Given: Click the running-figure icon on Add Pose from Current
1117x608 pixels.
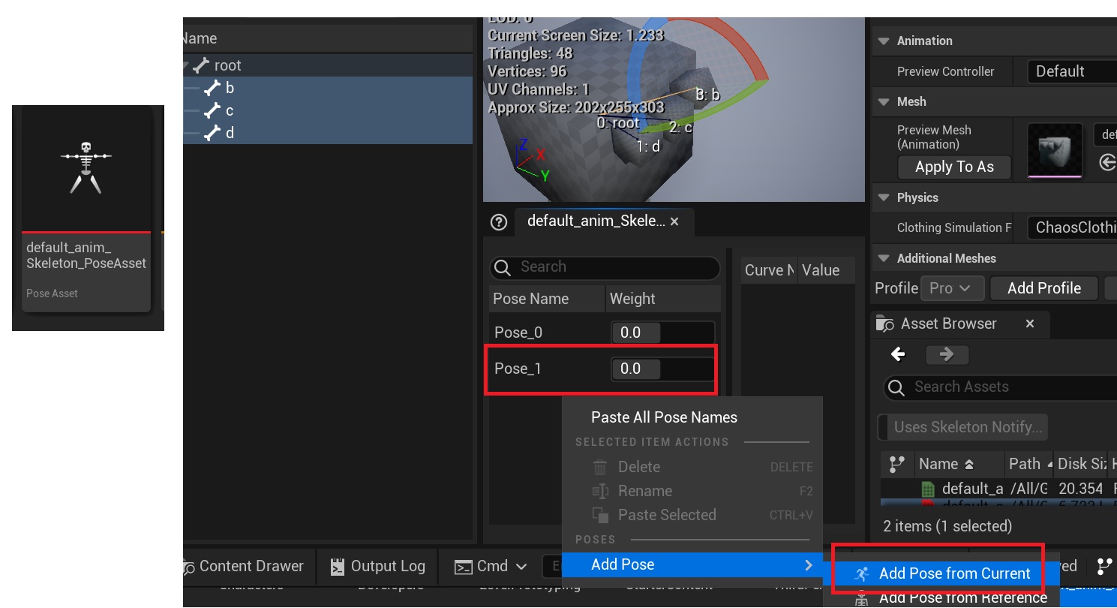Looking at the screenshot, I should (862, 574).
